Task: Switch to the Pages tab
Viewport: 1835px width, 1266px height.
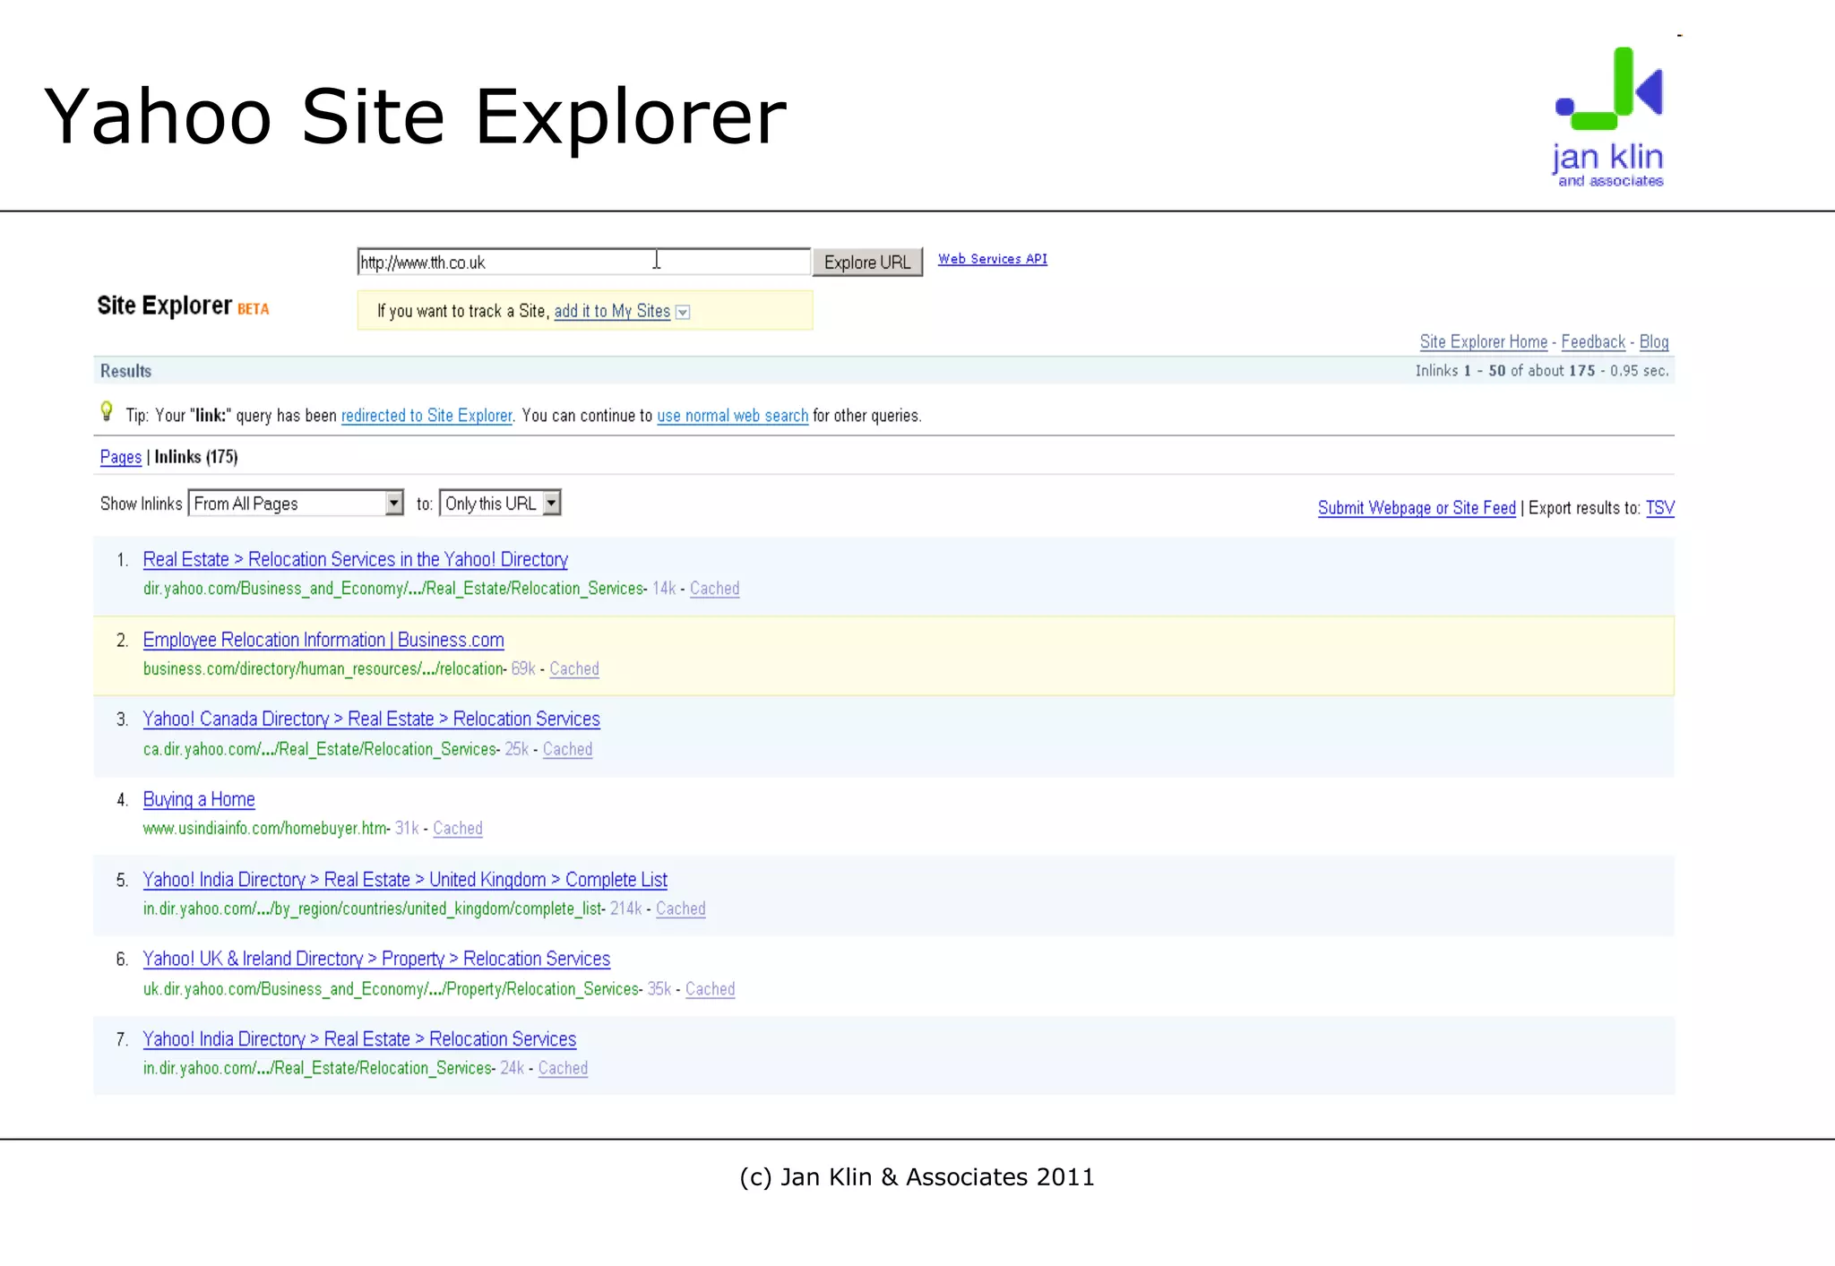Action: 120,457
